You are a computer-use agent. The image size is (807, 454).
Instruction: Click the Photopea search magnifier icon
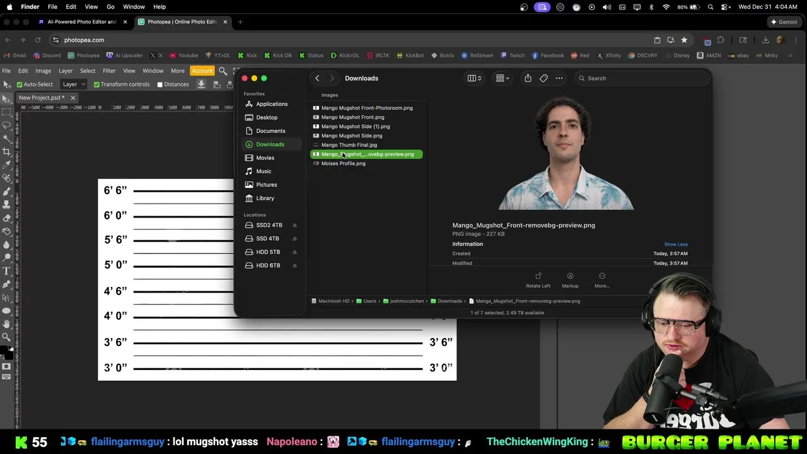pos(223,71)
